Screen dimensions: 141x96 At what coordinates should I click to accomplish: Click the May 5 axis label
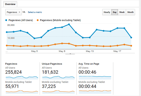coord(34,51)
